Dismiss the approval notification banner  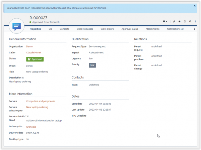pyautogui.click(x=195, y=6)
